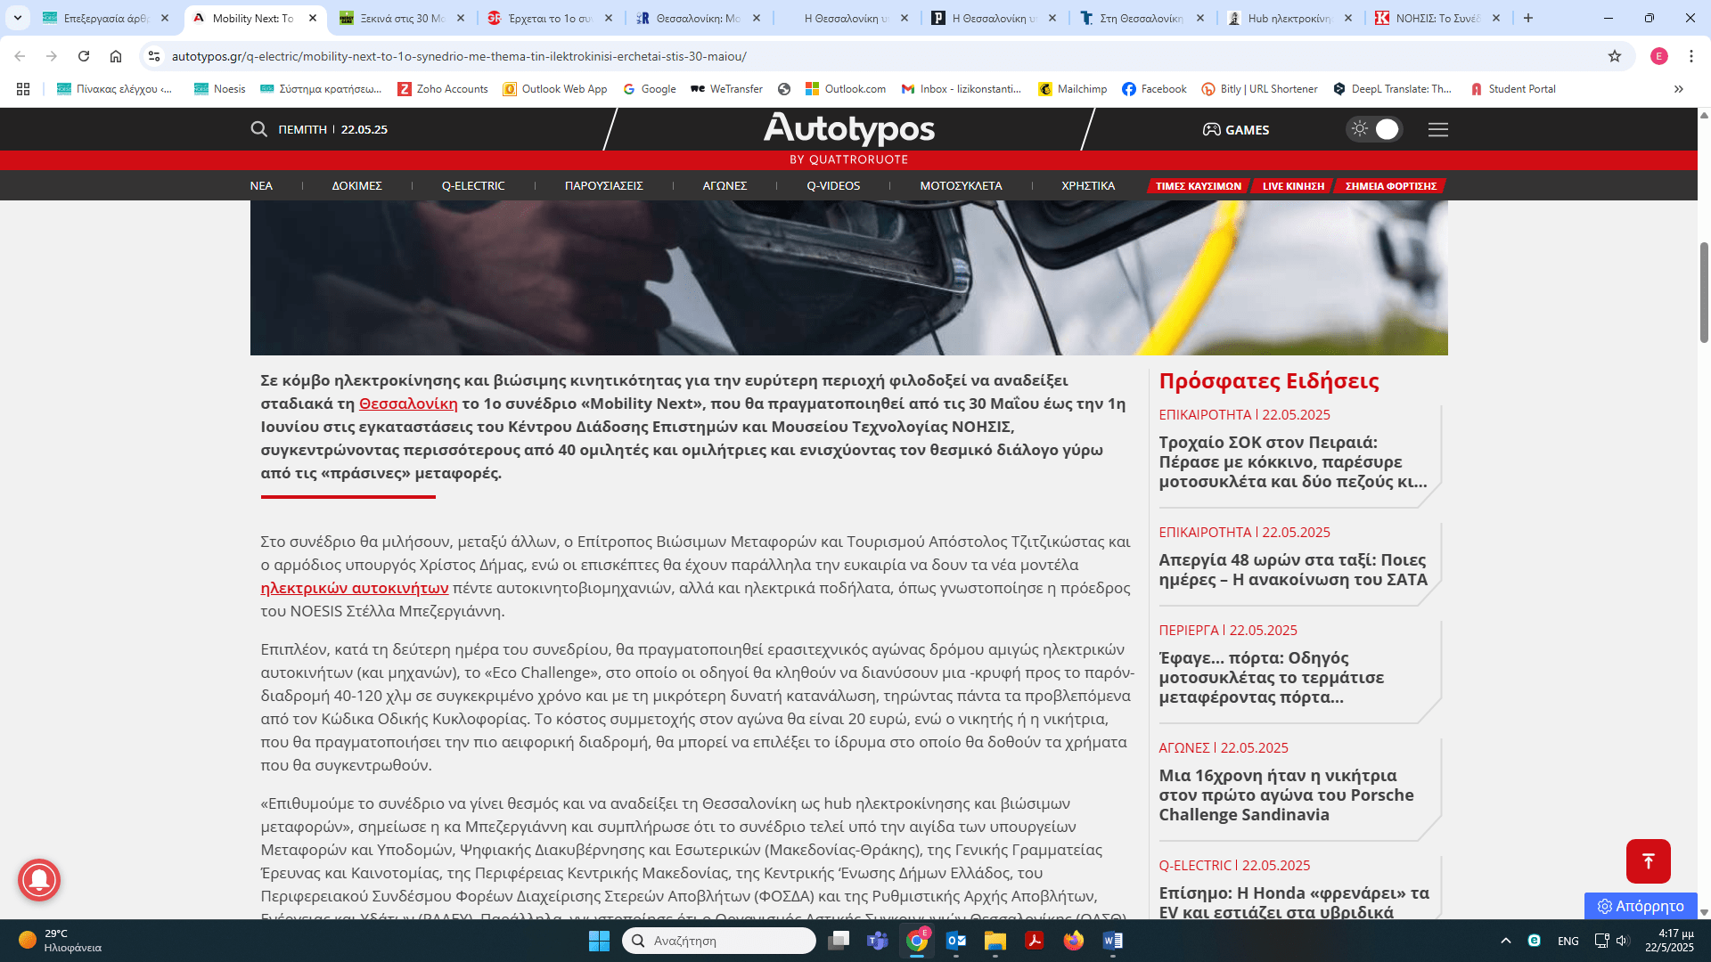Expand the tab search dropdown arrow
Image resolution: width=1711 pixels, height=962 pixels.
click(x=17, y=18)
